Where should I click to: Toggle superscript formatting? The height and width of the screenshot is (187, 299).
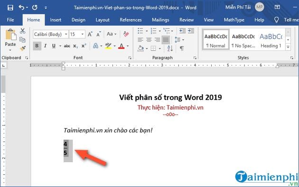(84, 46)
